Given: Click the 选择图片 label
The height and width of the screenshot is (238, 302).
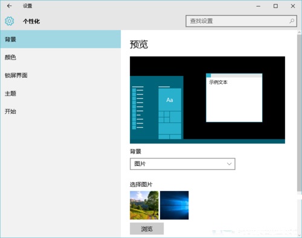Looking at the screenshot, I should click(x=141, y=184).
